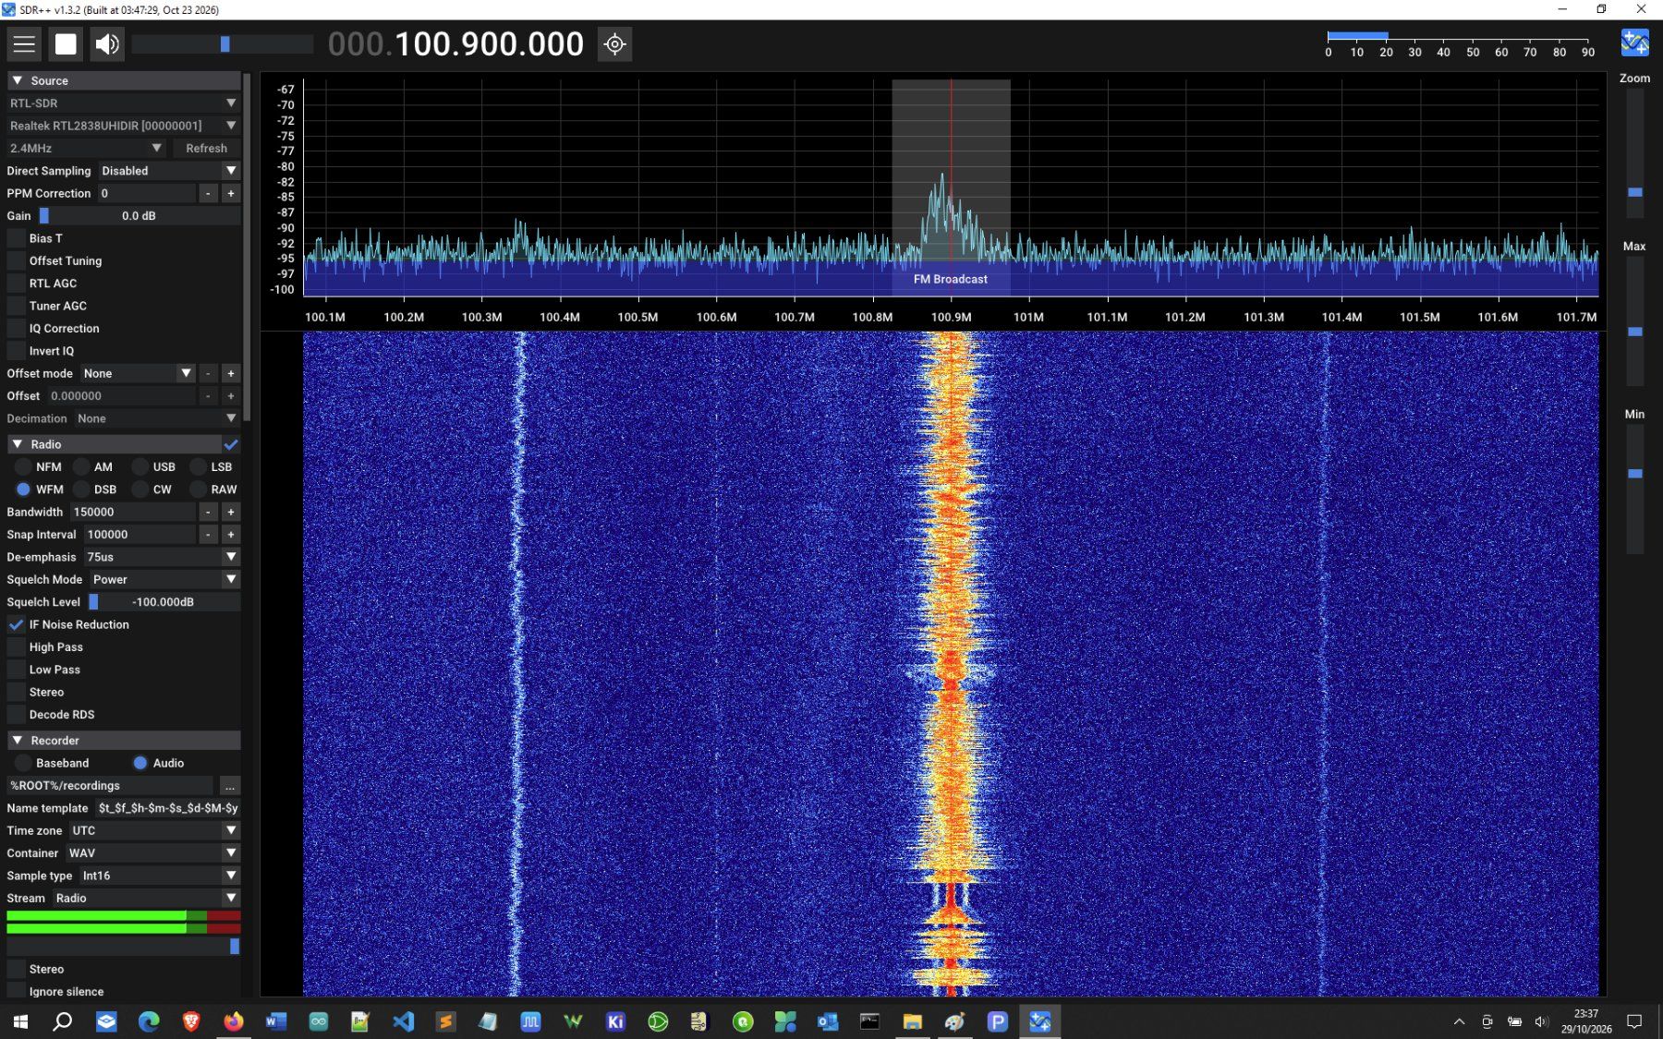Disable IF Noise Reduction checkbox

17,625
